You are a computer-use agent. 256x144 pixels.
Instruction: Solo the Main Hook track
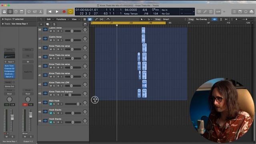click(54, 104)
